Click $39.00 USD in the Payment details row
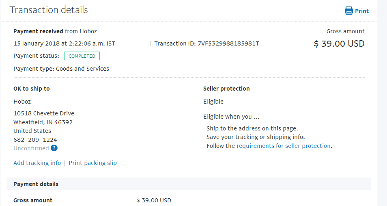This screenshot has width=387, height=206. (x=154, y=200)
